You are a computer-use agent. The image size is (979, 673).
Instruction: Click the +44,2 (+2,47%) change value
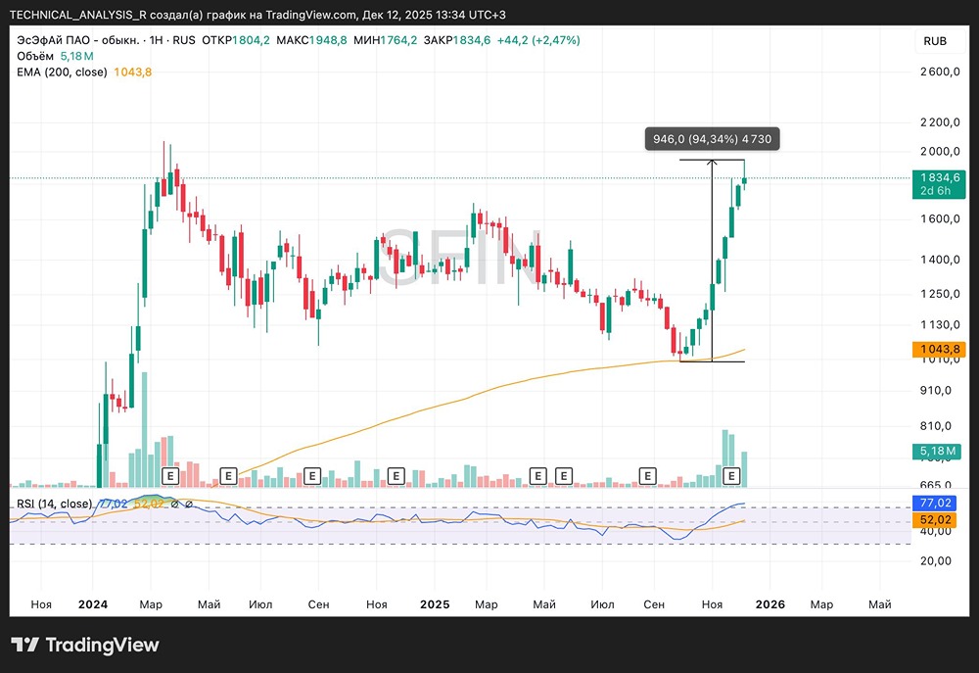click(538, 40)
